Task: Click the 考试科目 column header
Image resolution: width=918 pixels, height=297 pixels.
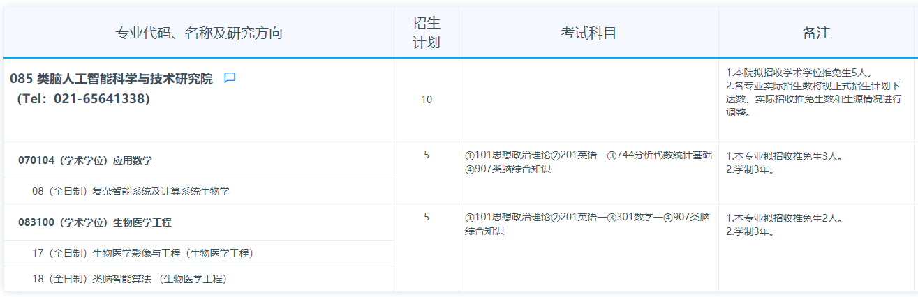Action: pos(588,33)
